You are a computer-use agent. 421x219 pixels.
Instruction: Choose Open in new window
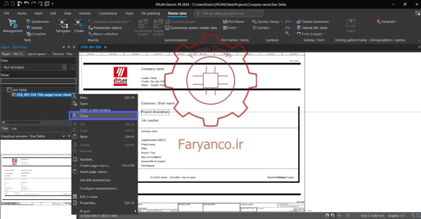coord(104,110)
